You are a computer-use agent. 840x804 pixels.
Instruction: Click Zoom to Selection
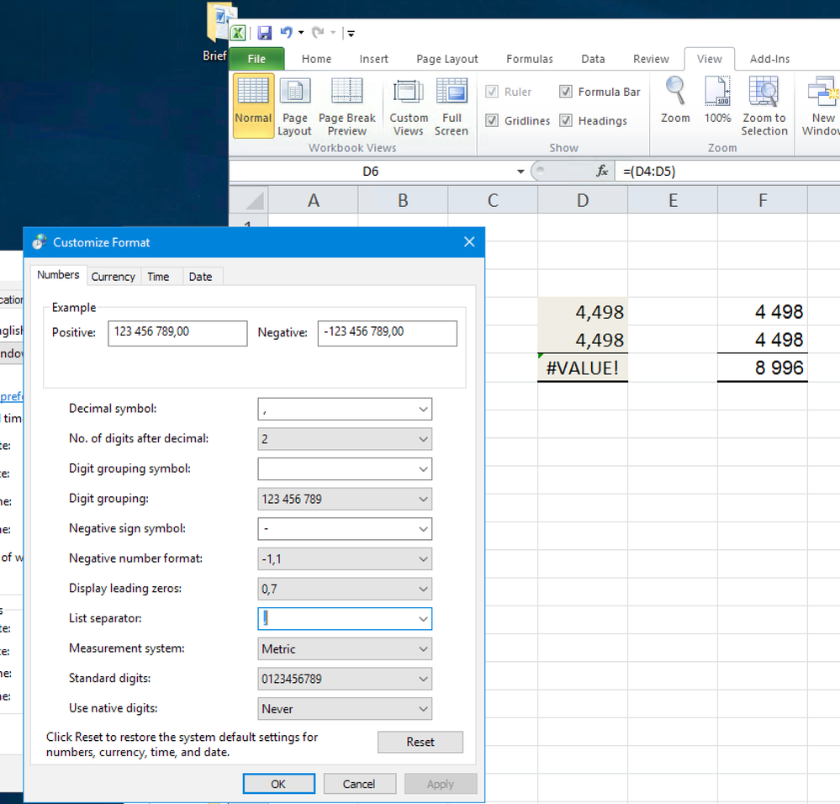764,106
